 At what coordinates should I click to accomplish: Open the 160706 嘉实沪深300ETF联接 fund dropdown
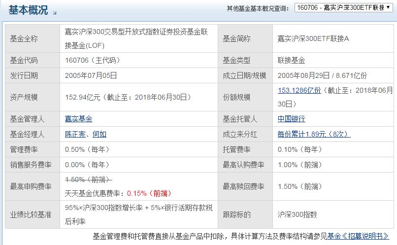pyautogui.click(x=344, y=7)
